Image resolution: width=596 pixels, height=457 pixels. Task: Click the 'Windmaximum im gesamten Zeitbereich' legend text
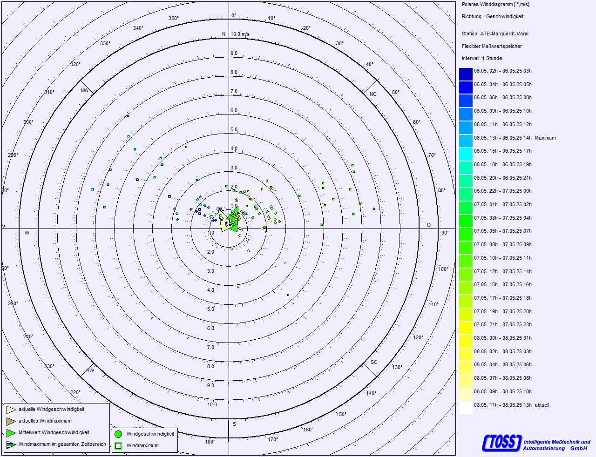(62, 444)
